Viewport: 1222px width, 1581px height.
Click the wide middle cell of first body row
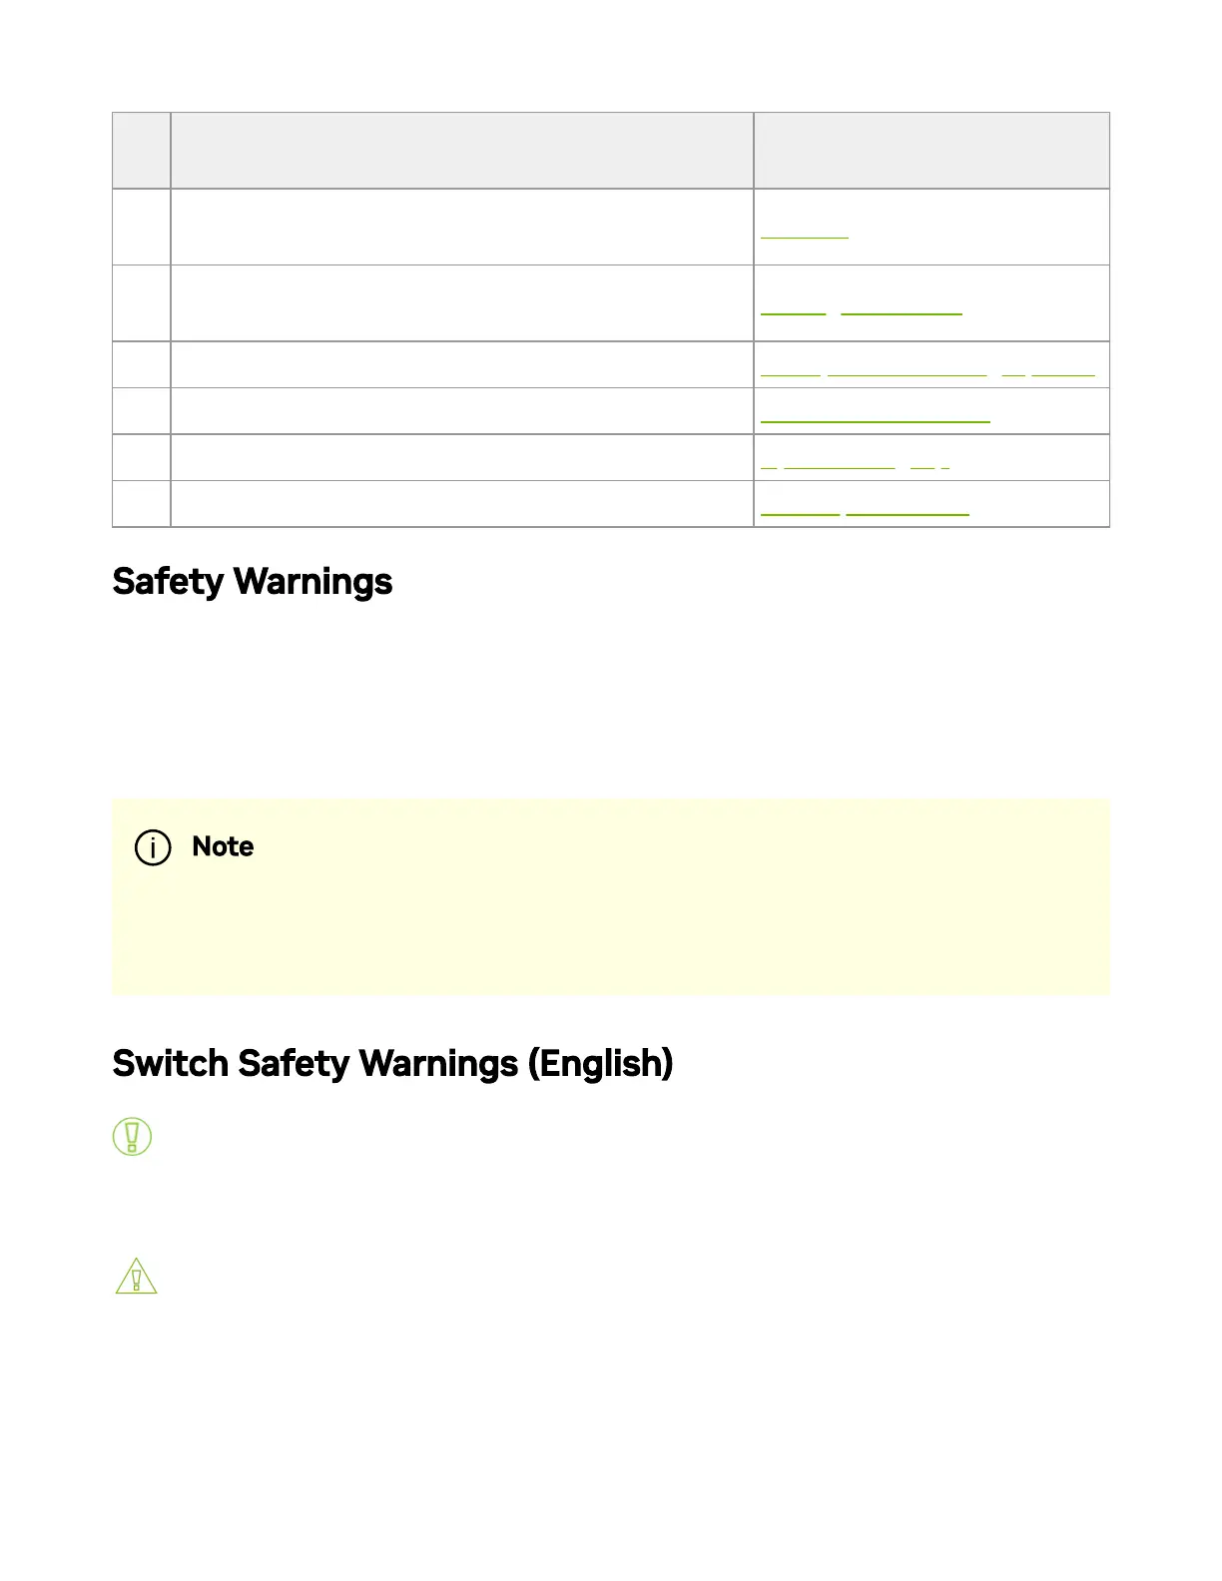click(461, 227)
